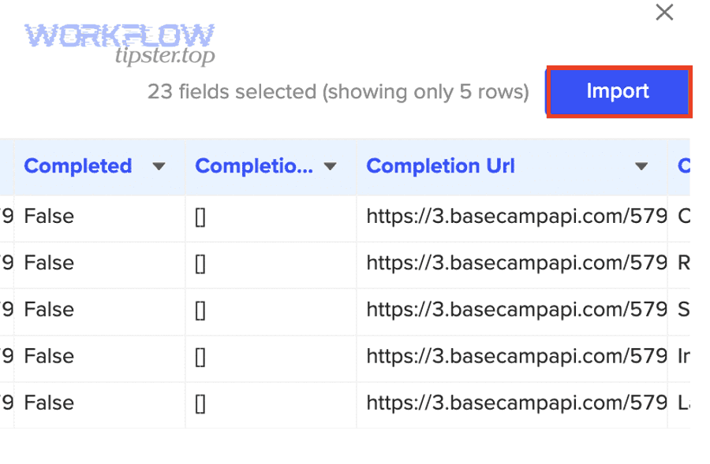The width and height of the screenshot is (710, 464).
Task: Close the import preview dialog
Action: click(663, 13)
